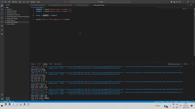Toggle bottom panel layout icon

point(174,2)
